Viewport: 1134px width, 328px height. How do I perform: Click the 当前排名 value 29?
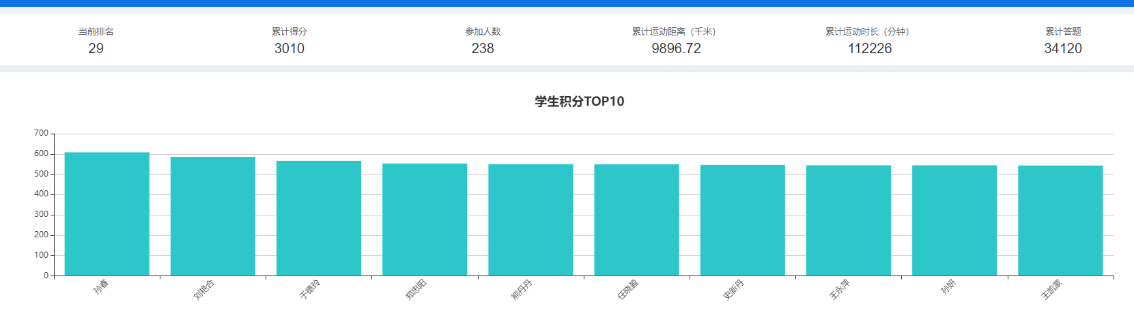96,48
